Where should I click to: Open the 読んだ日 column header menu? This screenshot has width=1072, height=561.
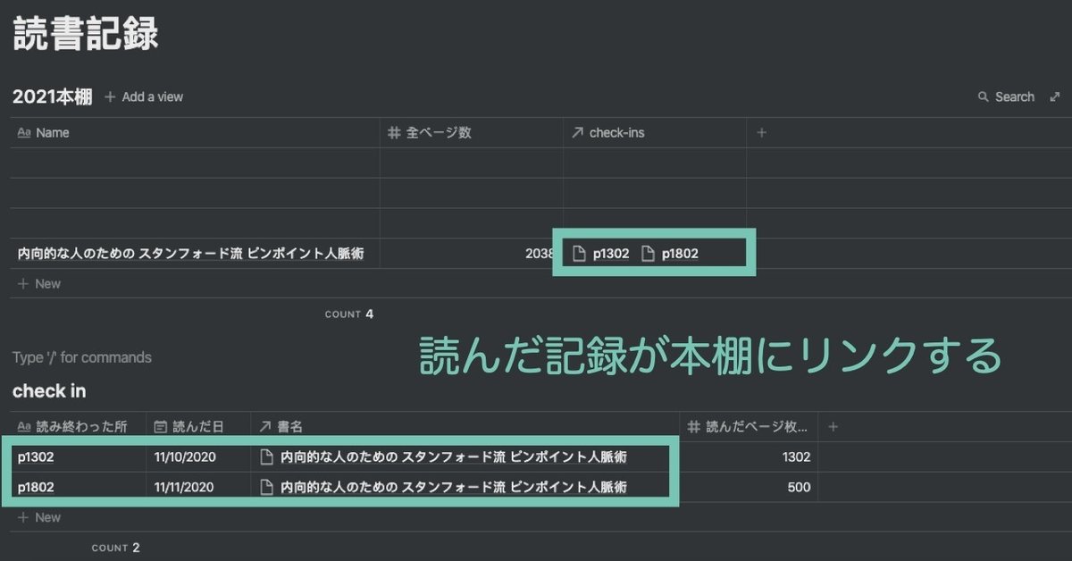(x=198, y=427)
